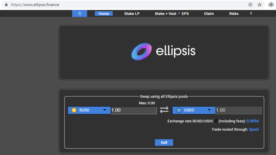Open the Stake LP page
The image size is (276, 155).
coord(132,14)
